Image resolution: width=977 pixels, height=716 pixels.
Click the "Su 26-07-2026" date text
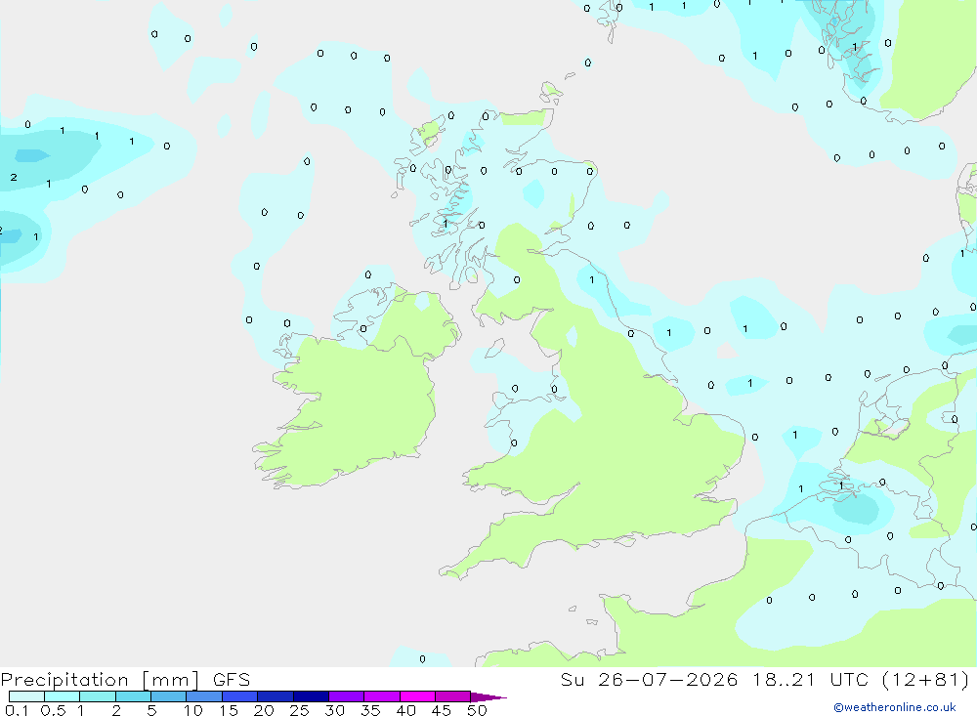pyautogui.click(x=649, y=680)
